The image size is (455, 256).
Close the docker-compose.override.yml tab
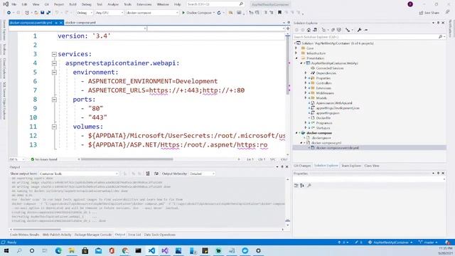click(61, 22)
